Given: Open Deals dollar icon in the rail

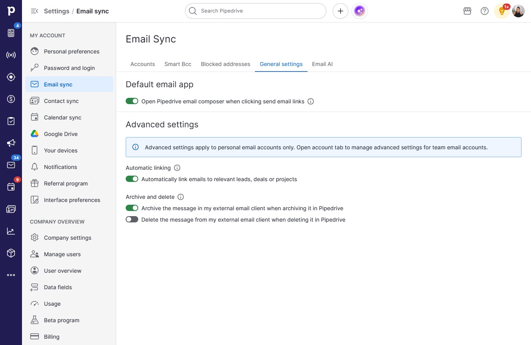Looking at the screenshot, I should pos(11,99).
